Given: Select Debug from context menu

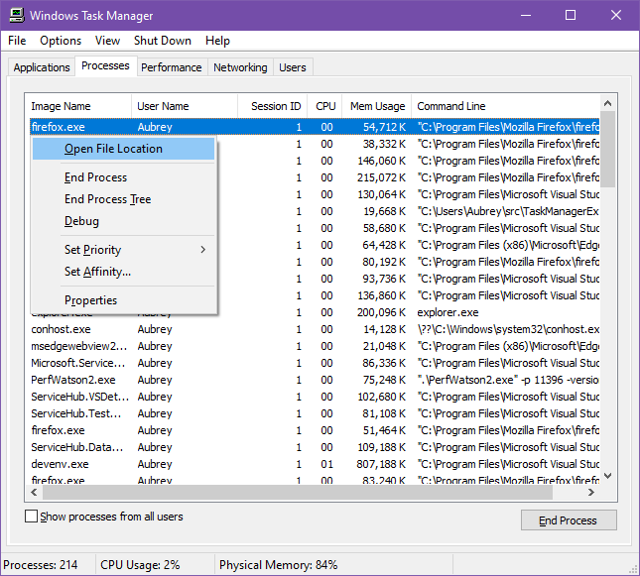Looking at the screenshot, I should [123, 221].
